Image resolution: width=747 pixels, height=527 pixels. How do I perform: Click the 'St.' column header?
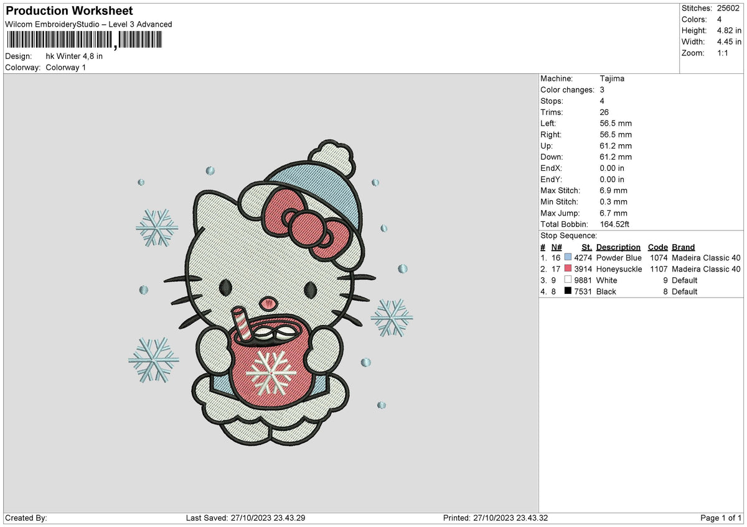(x=586, y=247)
